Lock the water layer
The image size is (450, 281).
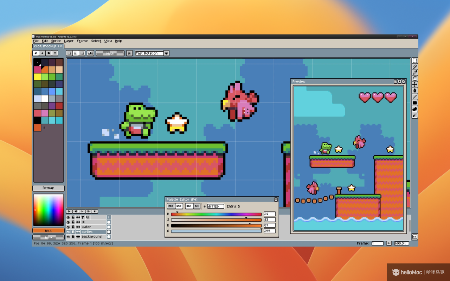coord(73,227)
